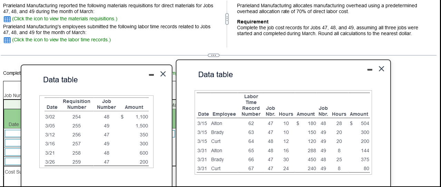Minimize the materials requisitions data table
Viewport: 441px width, 187px height.
point(151,74)
